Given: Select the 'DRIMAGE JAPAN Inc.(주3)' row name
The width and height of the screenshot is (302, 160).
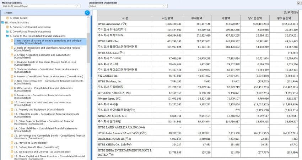Looking at the screenshot, I should click(114, 139).
